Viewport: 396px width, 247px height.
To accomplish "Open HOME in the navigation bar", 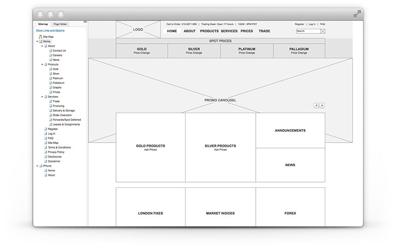I will point(172,31).
